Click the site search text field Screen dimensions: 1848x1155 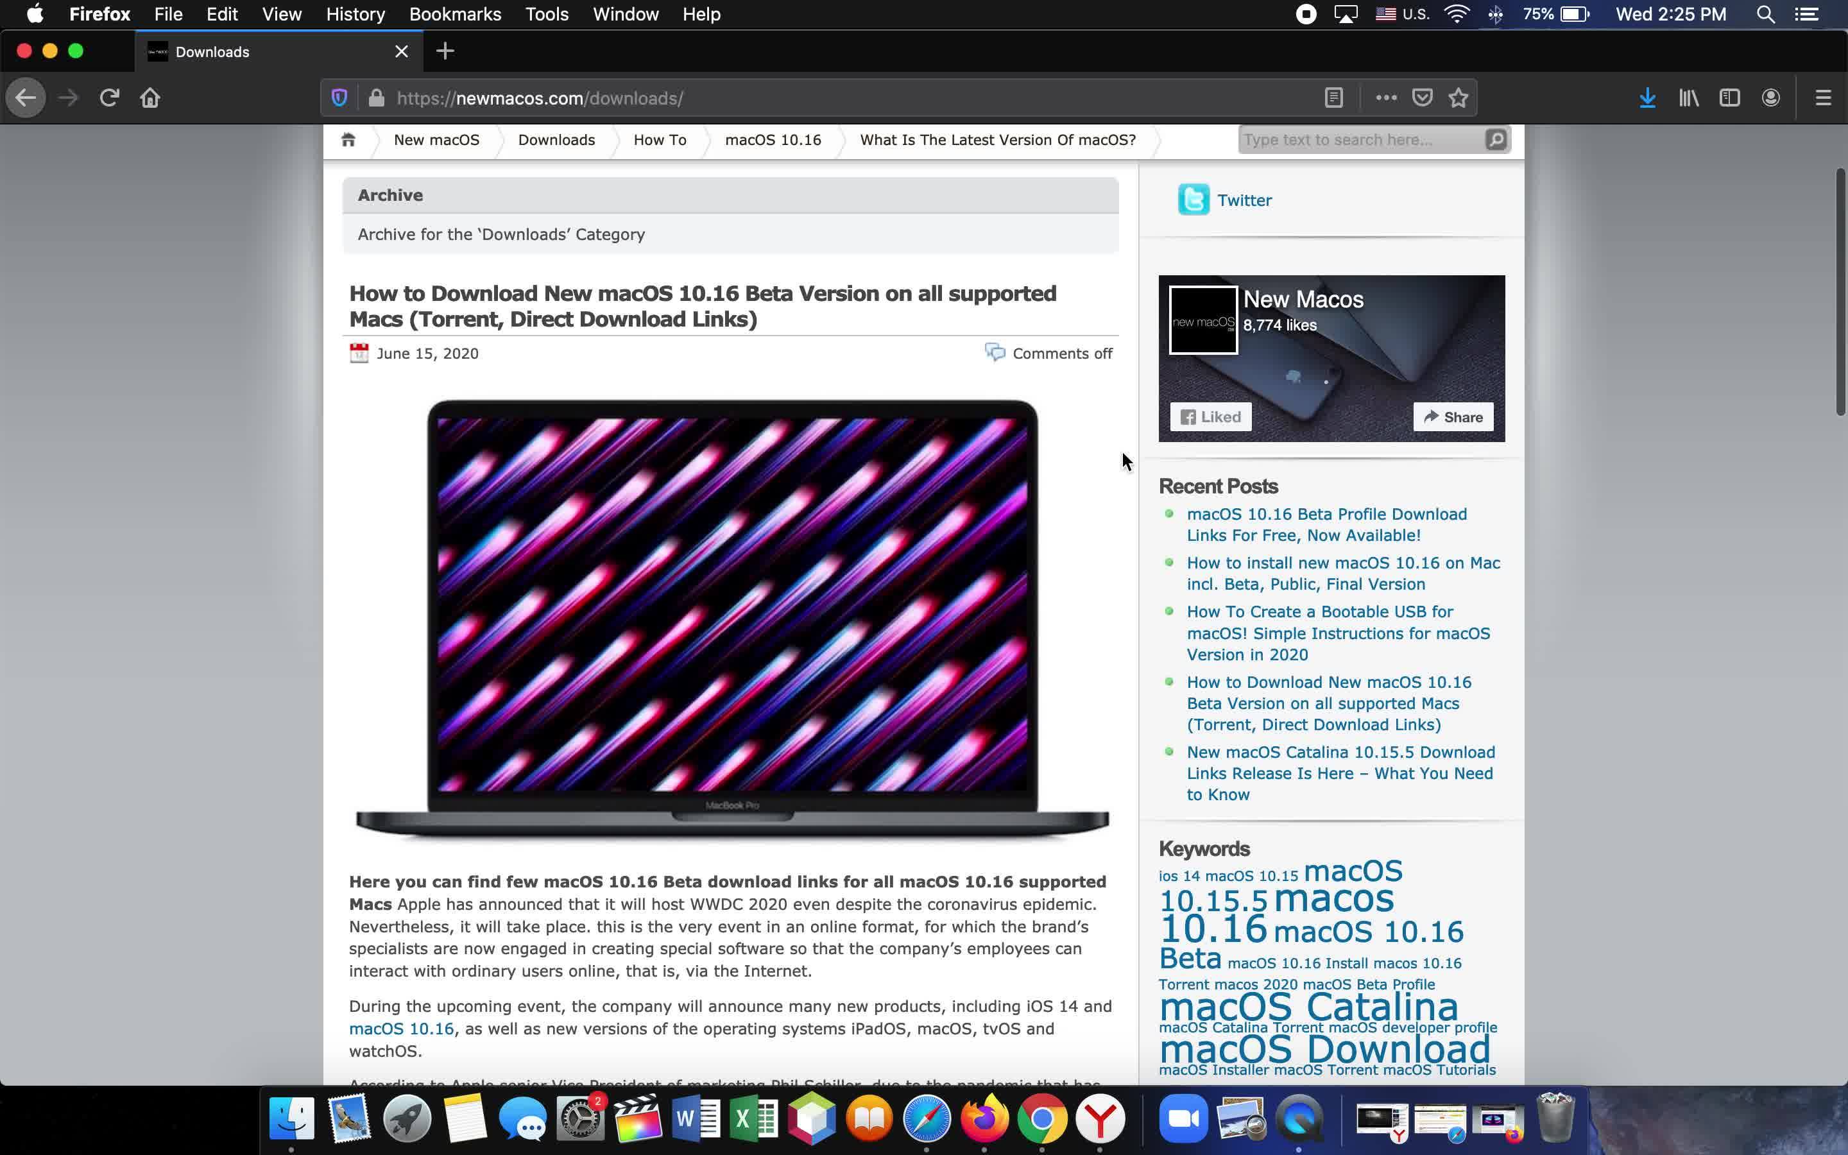click(x=1360, y=140)
